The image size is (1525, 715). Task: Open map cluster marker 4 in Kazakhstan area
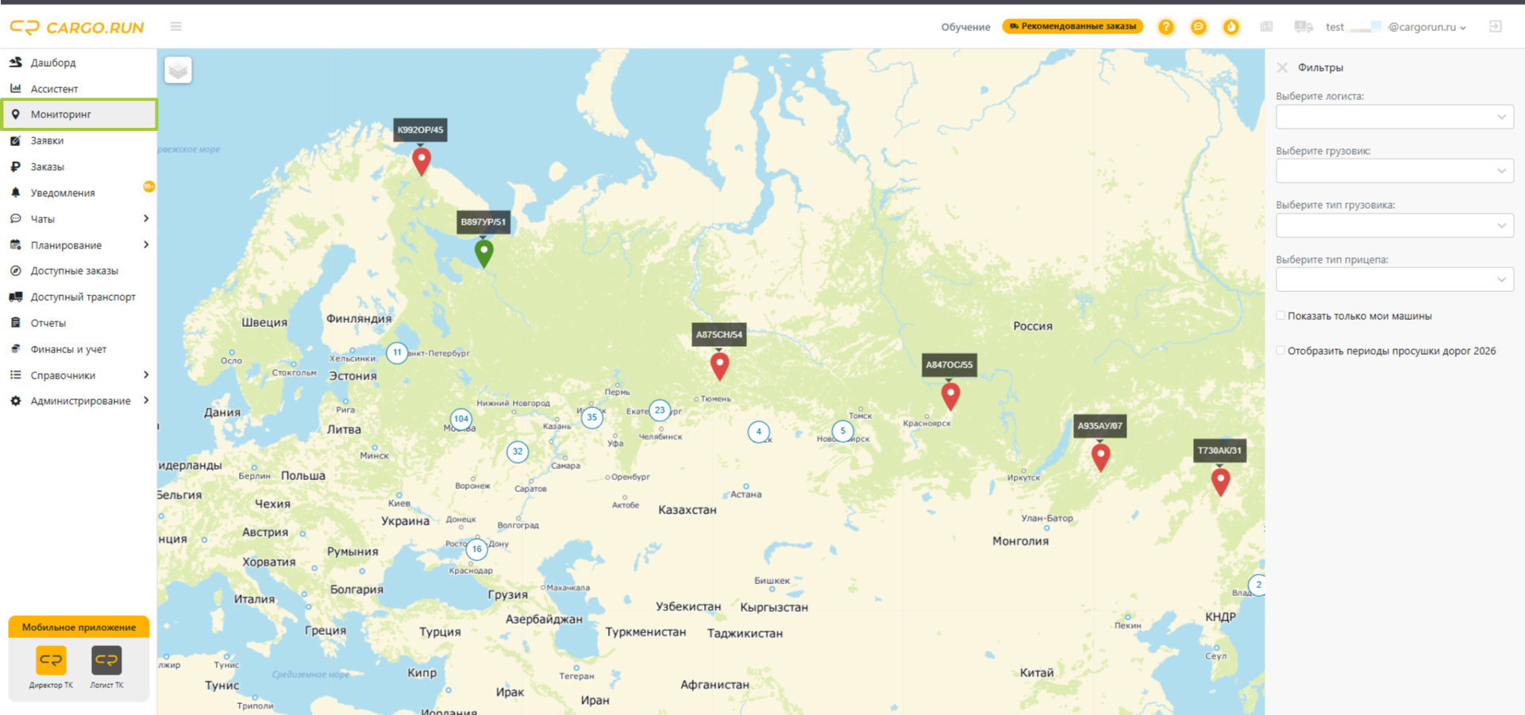point(758,432)
